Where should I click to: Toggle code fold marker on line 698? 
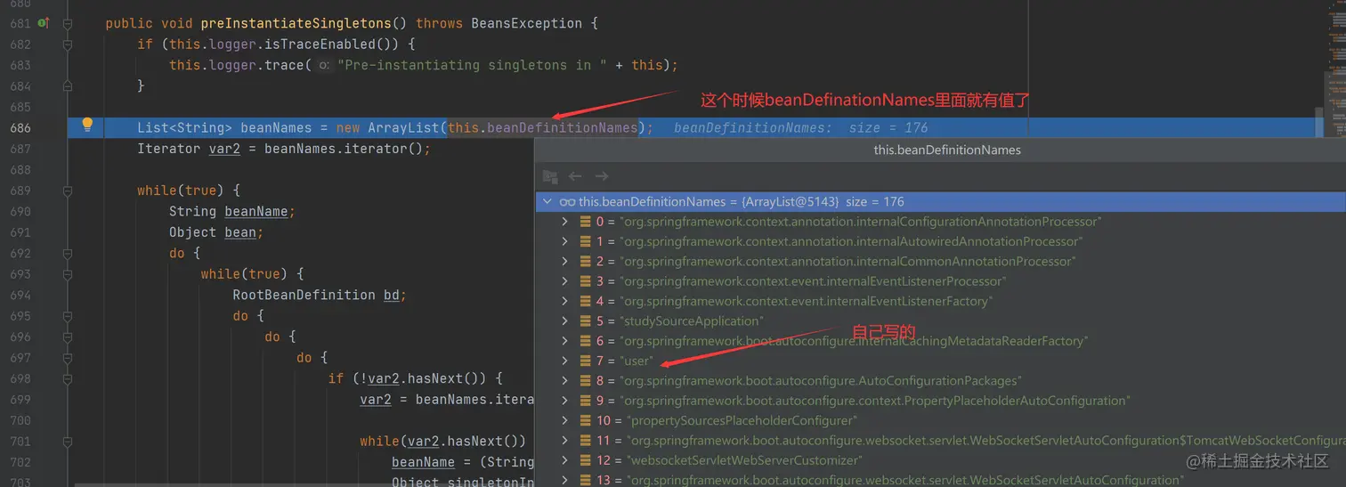pos(68,378)
